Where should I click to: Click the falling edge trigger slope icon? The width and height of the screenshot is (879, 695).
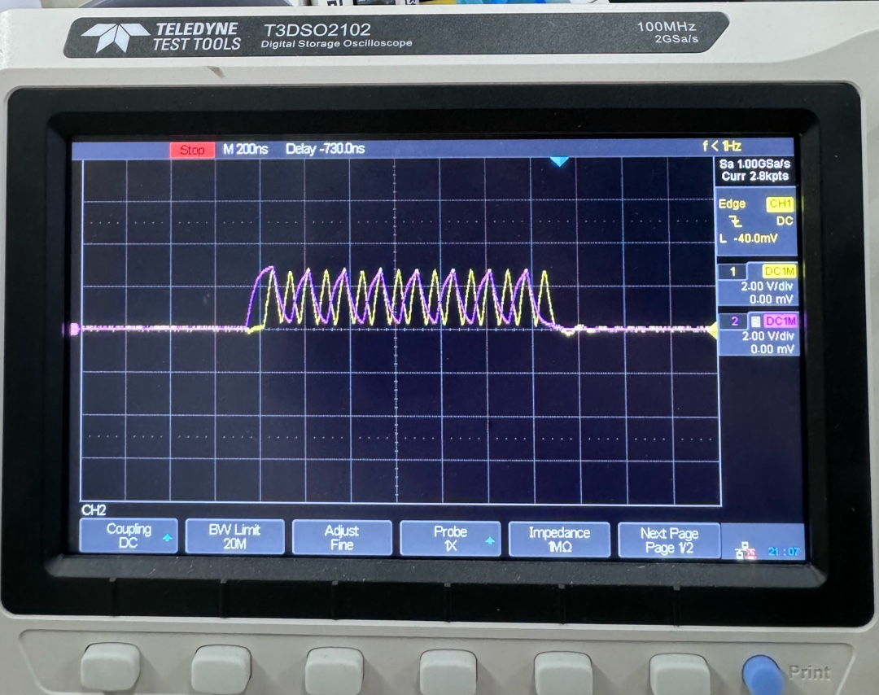[736, 221]
